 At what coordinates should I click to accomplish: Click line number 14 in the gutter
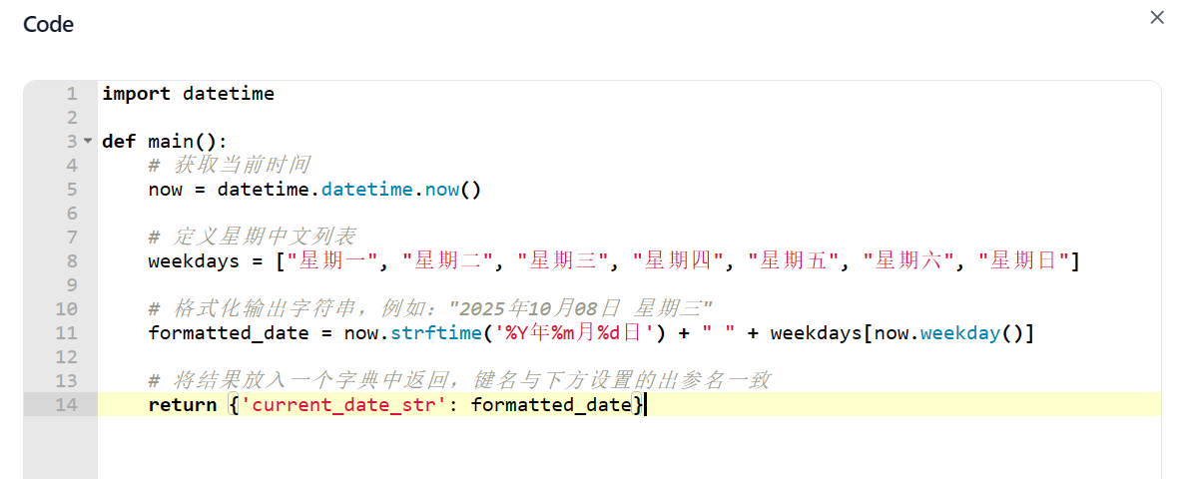pos(66,405)
